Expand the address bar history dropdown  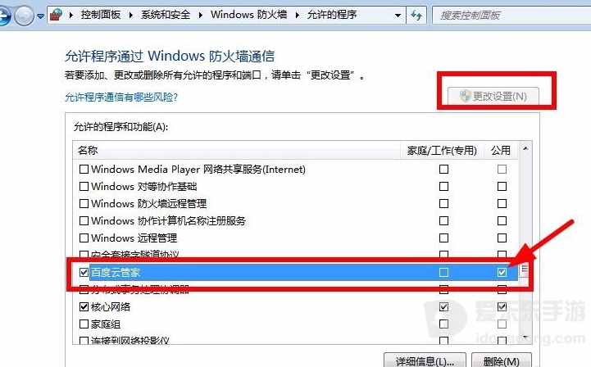(398, 16)
